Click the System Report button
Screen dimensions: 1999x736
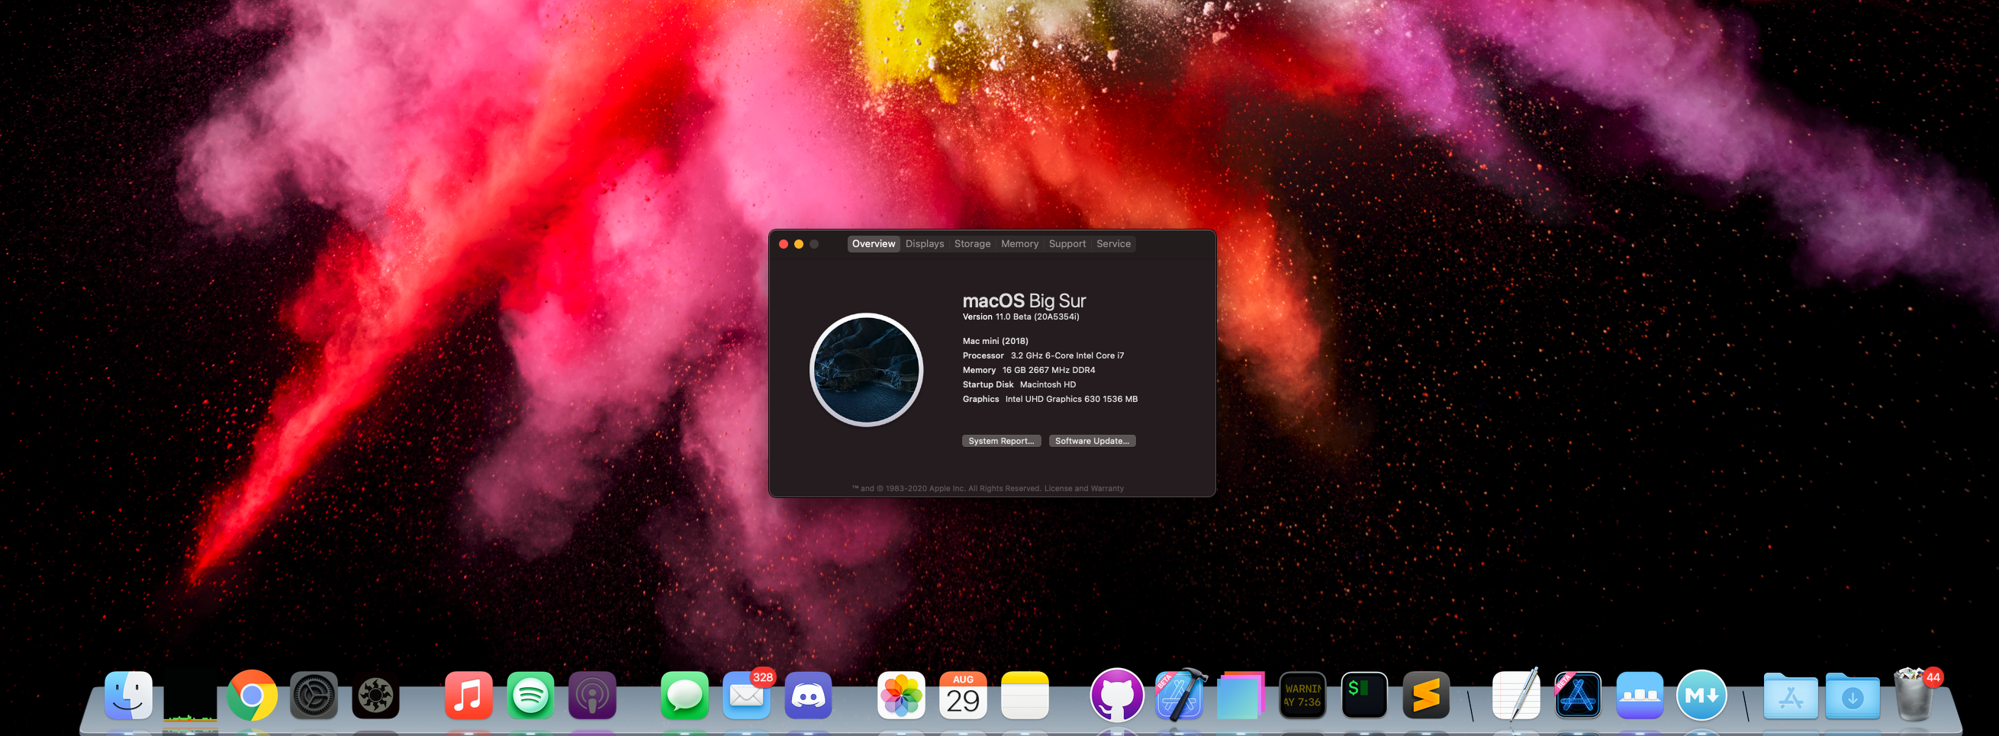1001,441
